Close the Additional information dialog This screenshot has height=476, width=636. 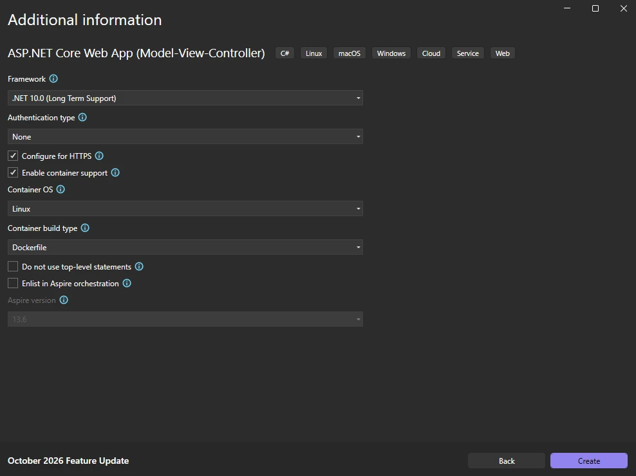623,8
